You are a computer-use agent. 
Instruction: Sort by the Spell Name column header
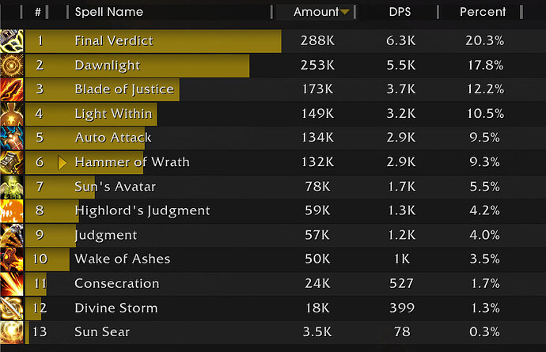pos(109,12)
